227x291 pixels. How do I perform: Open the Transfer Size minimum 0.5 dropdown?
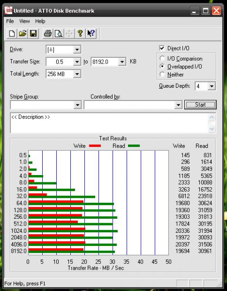[77, 62]
